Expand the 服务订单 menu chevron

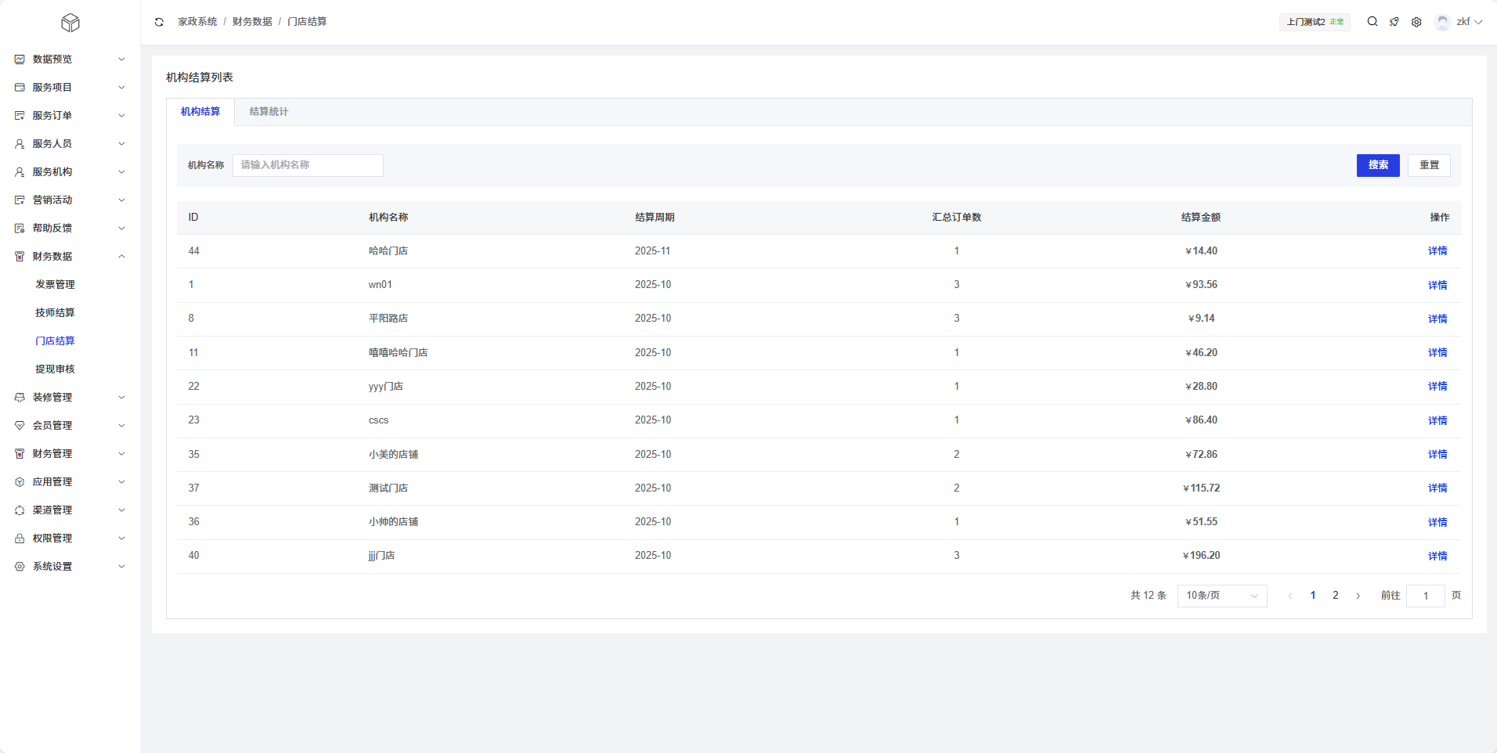coord(121,116)
